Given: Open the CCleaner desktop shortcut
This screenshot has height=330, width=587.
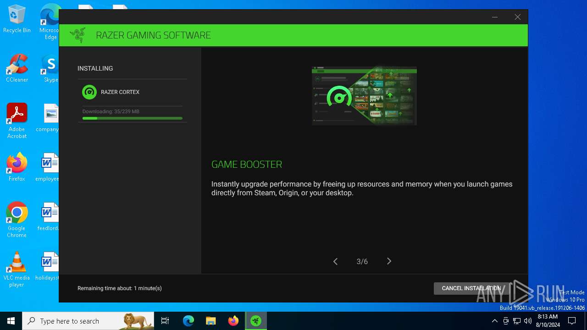Looking at the screenshot, I should [x=17, y=69].
